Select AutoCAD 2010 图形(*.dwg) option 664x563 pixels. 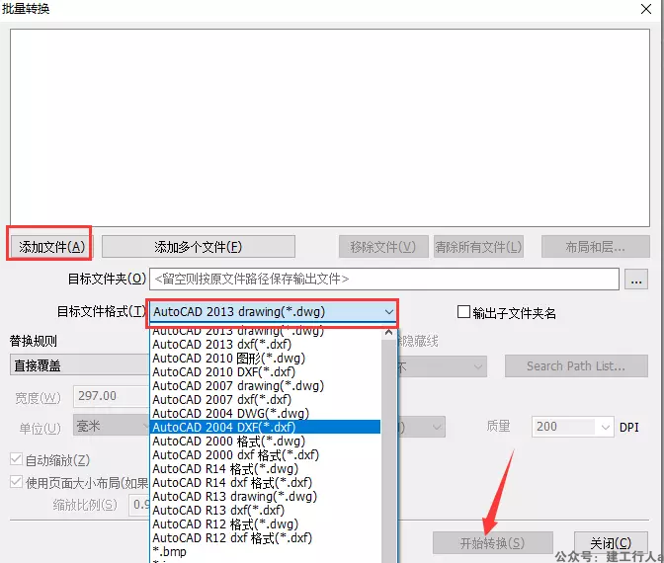265,359
